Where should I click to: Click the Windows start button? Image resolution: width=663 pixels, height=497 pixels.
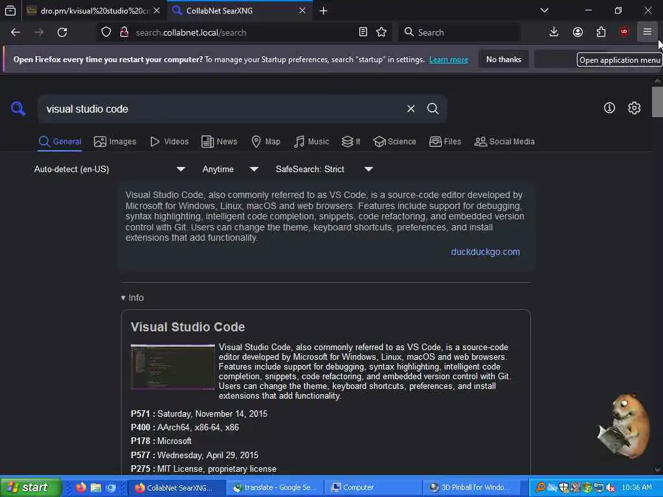pyautogui.click(x=30, y=487)
